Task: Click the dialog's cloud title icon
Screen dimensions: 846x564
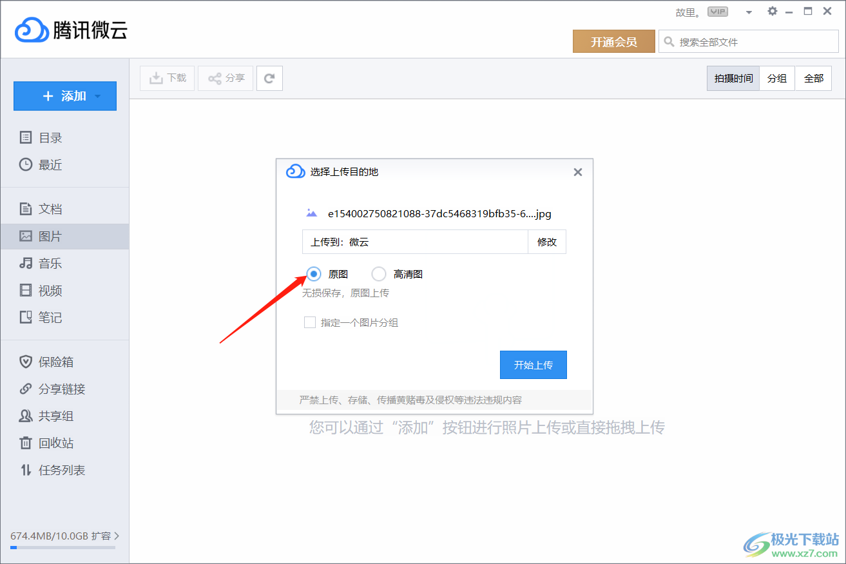Action: 295,171
